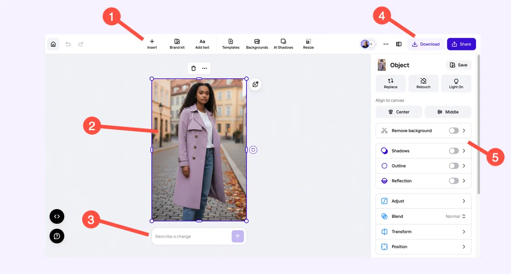The height and width of the screenshot is (274, 511).
Task: Click the Reflection icon
Action: coord(384,181)
